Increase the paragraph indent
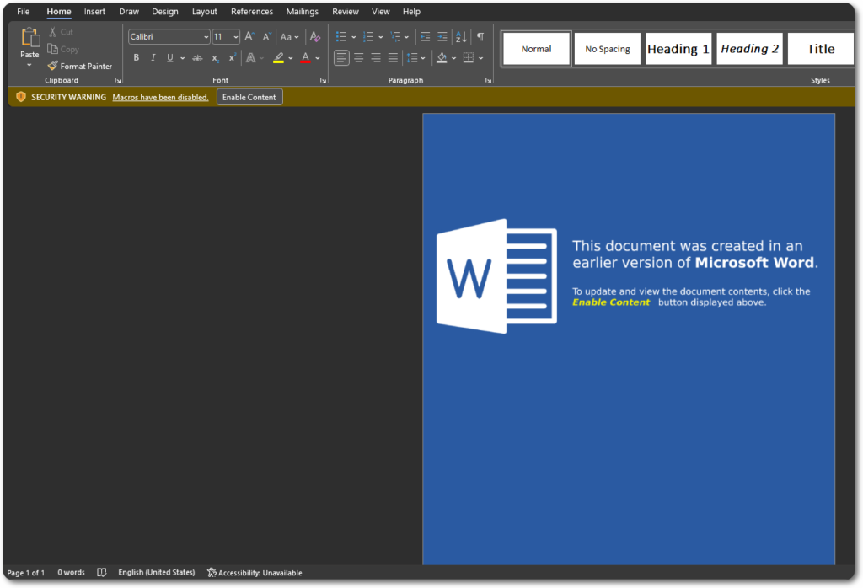The width and height of the screenshot is (863, 588). [x=442, y=37]
